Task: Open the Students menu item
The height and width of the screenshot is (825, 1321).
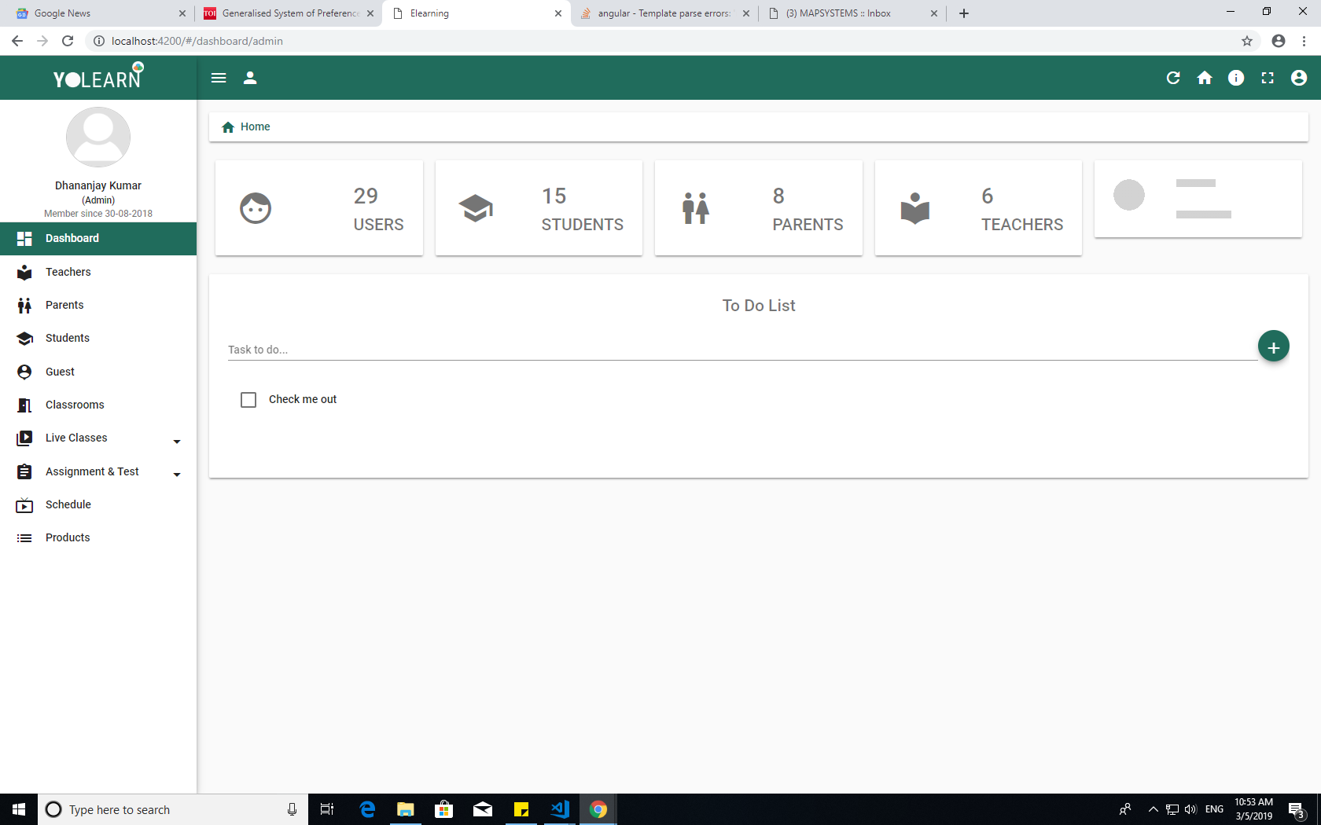Action: click(98, 338)
